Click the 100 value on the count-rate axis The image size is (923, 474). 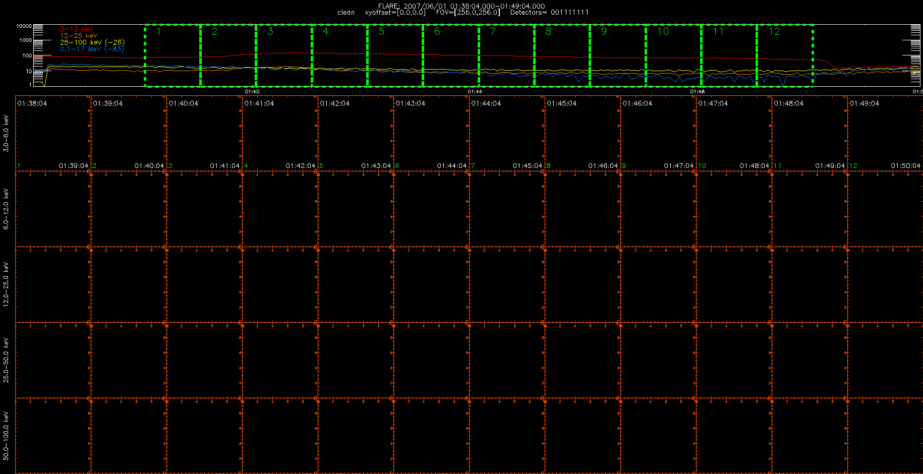(x=27, y=55)
